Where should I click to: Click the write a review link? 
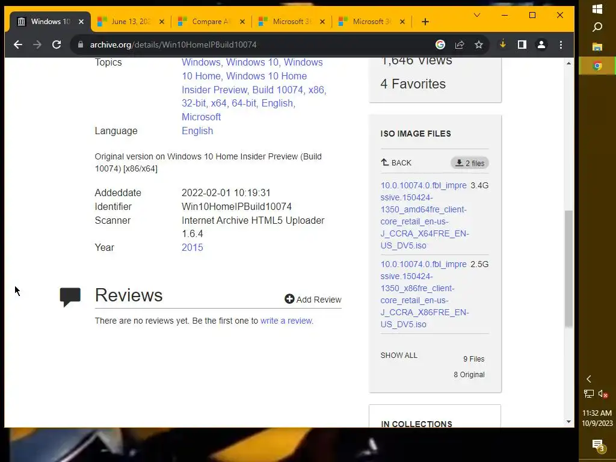pyautogui.click(x=286, y=321)
